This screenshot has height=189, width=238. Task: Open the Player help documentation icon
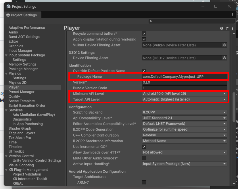pyautogui.click(x=221, y=28)
